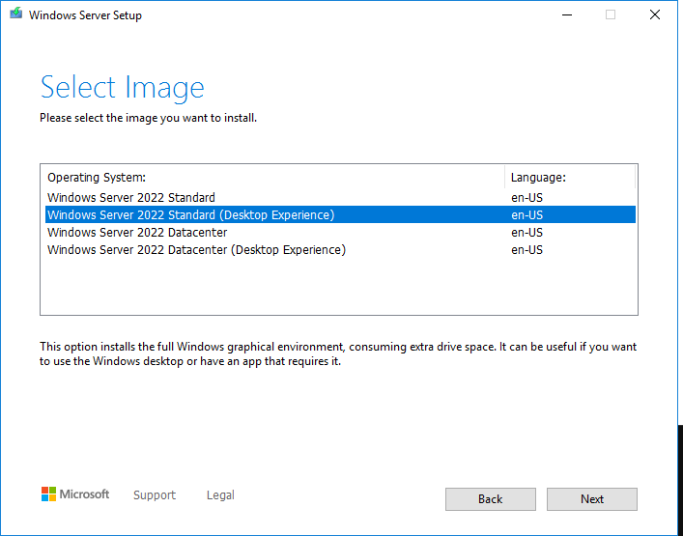
Task: Close the Windows Server Setup window
Action: [656, 15]
